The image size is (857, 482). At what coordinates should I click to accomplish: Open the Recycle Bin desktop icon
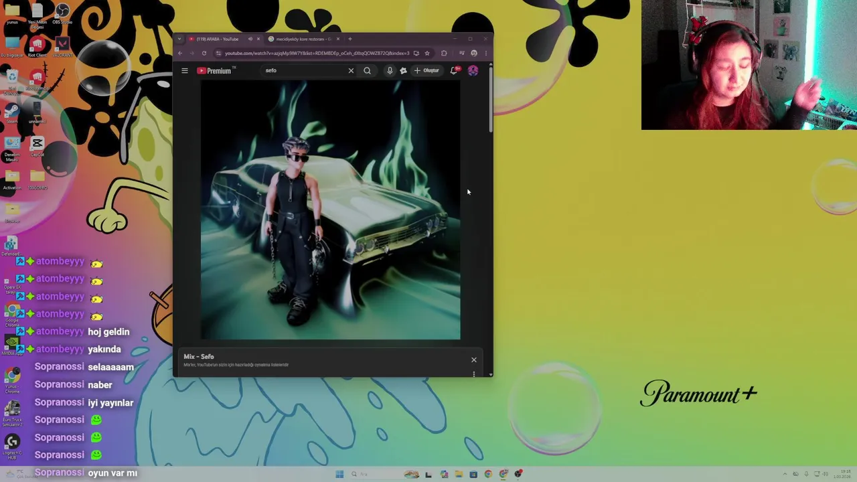(12, 81)
